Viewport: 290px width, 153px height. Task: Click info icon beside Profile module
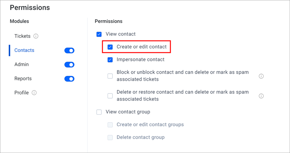click(34, 93)
